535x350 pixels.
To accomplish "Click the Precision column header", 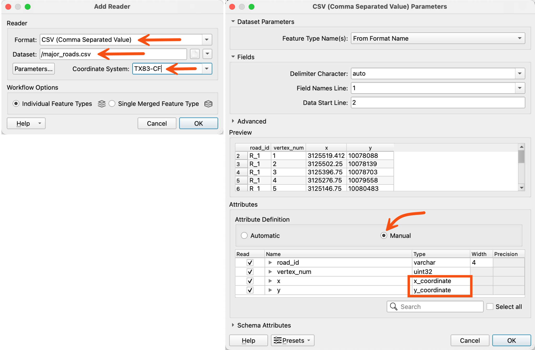I will pyautogui.click(x=508, y=254).
